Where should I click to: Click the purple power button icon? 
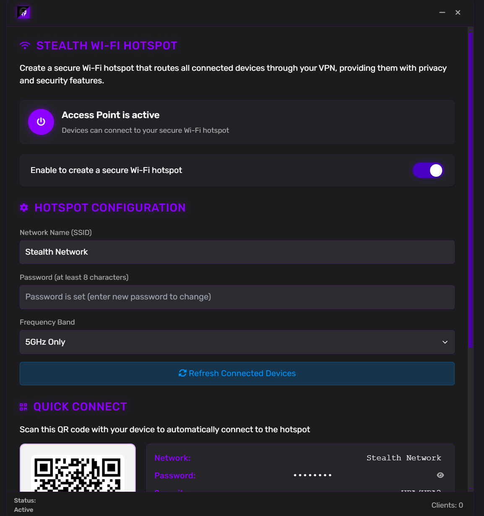pyautogui.click(x=41, y=122)
